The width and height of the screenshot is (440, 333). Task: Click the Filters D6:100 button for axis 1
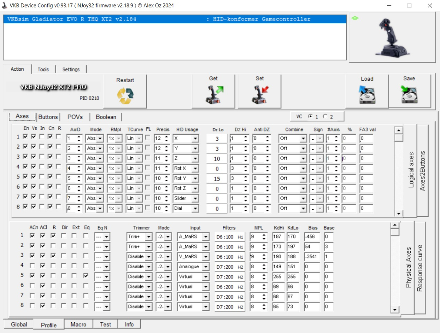click(230, 237)
